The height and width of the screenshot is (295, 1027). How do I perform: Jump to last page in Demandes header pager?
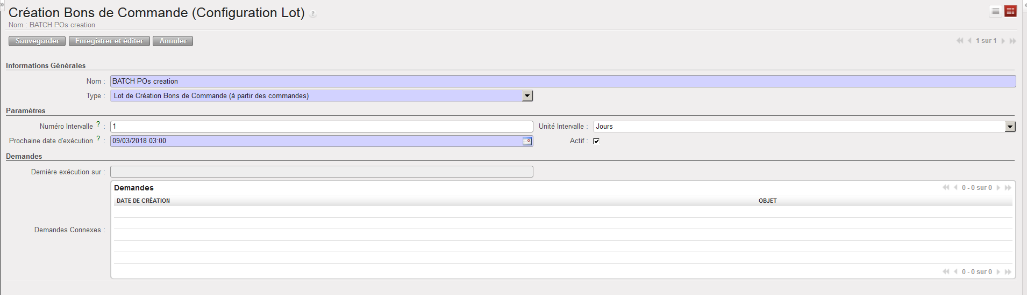click(1008, 188)
